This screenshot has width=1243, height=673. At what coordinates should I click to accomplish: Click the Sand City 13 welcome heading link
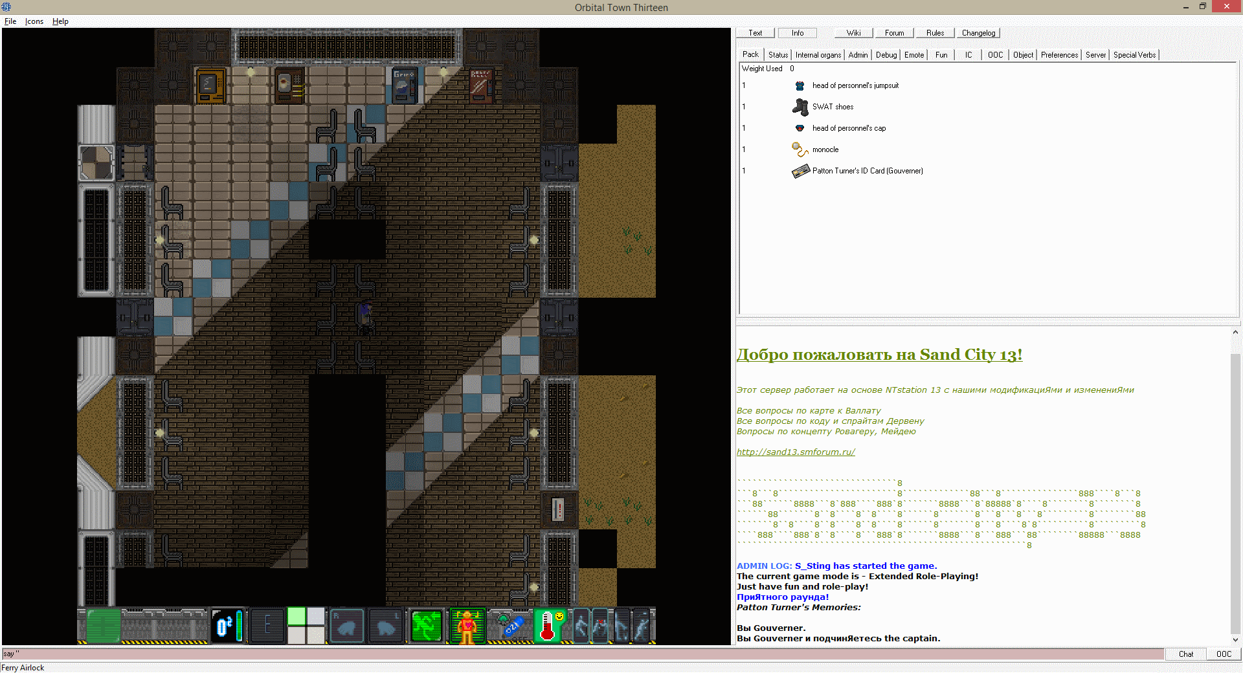(x=879, y=355)
